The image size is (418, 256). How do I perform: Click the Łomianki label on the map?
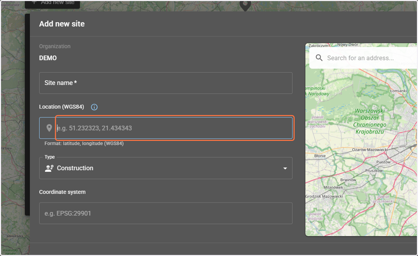tap(398, 91)
